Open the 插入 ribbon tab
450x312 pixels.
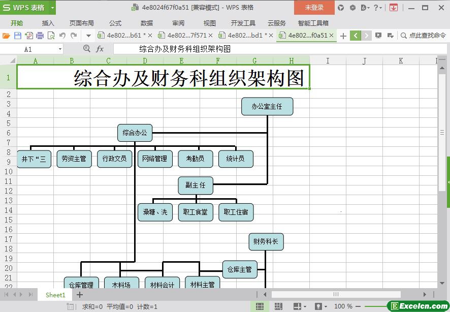pos(48,23)
